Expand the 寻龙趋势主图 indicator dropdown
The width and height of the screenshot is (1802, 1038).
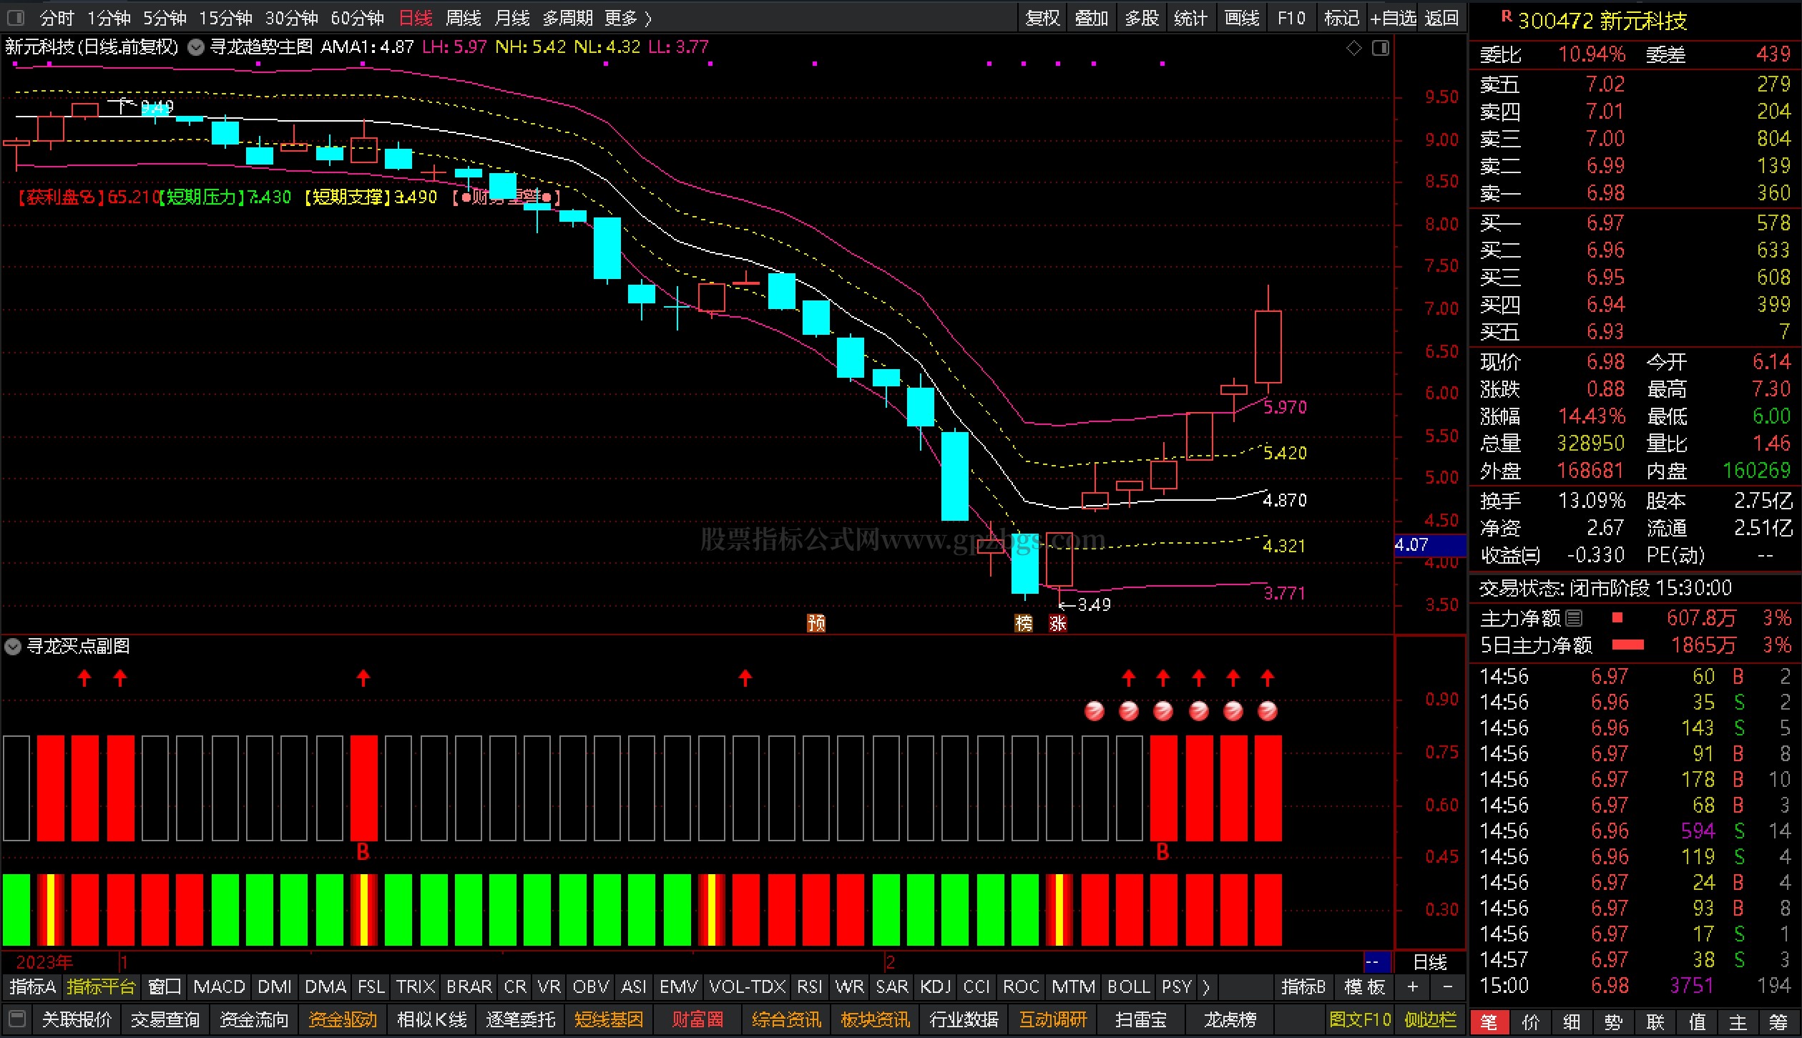point(195,48)
